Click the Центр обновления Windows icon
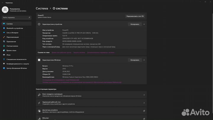This screenshot has width=213, height=120. coord(4,68)
